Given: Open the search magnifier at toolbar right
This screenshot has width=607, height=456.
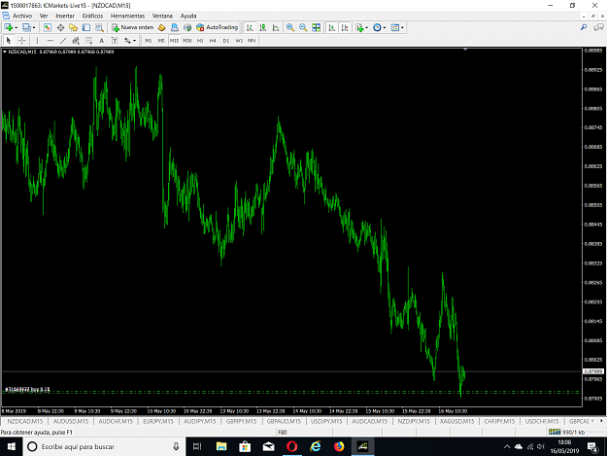Looking at the screenshot, I should (x=584, y=27).
